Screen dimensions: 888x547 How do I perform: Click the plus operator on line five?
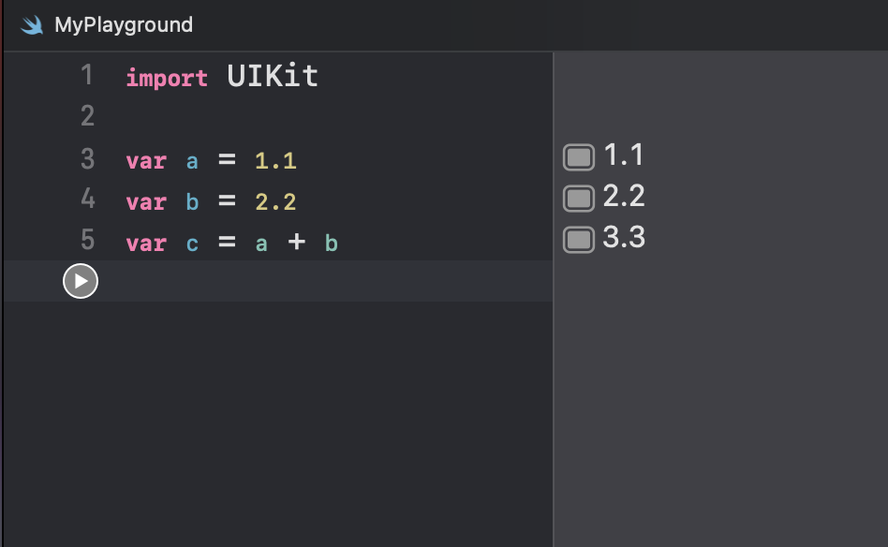click(296, 242)
